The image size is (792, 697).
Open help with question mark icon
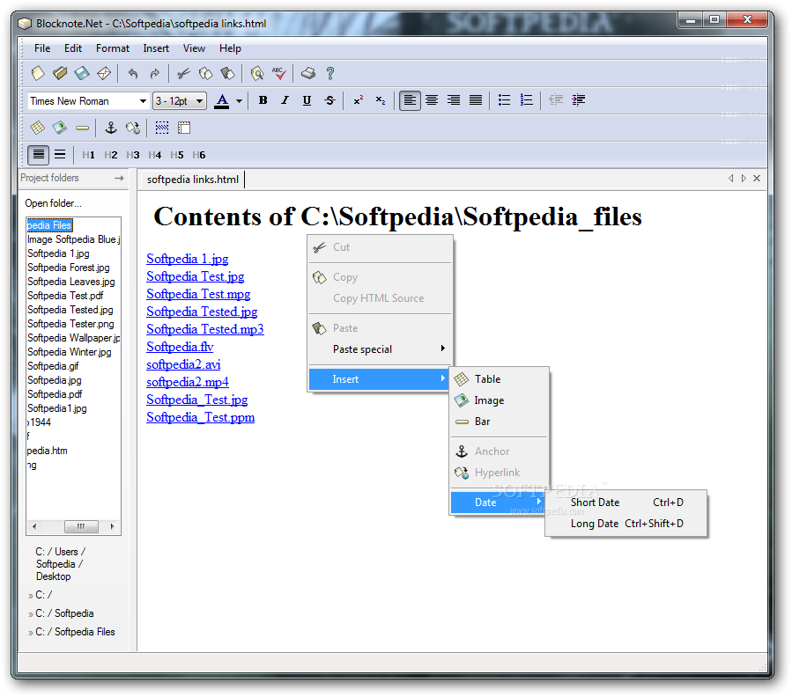(x=329, y=74)
